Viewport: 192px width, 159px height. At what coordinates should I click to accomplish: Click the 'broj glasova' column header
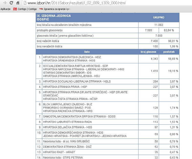click(x=148, y=52)
